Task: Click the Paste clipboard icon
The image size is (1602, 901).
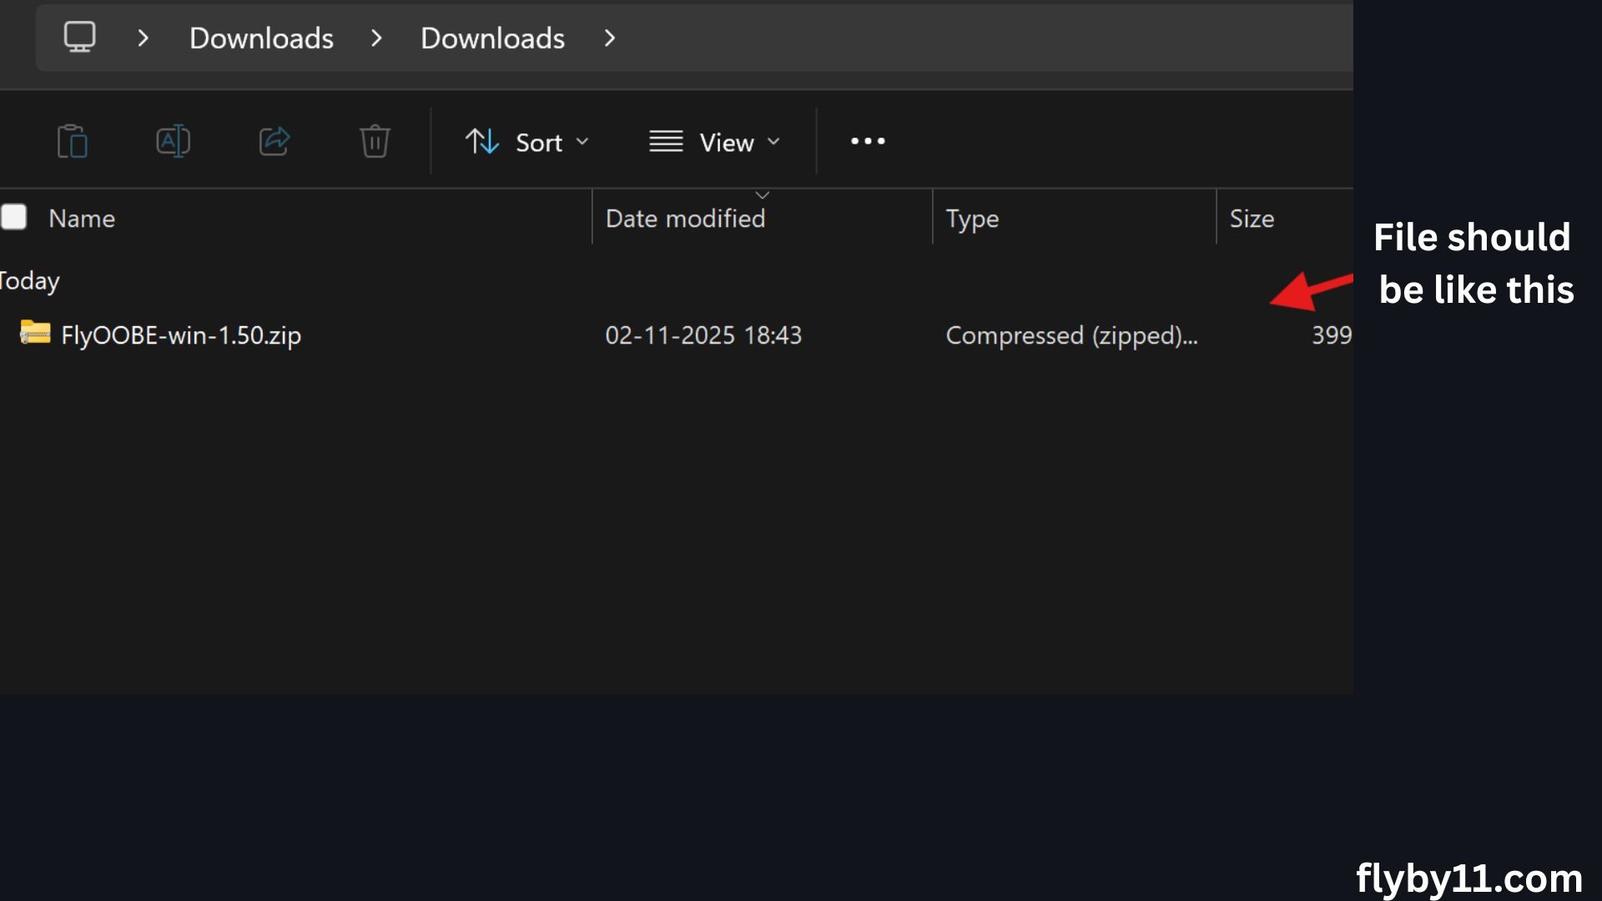Action: click(73, 141)
